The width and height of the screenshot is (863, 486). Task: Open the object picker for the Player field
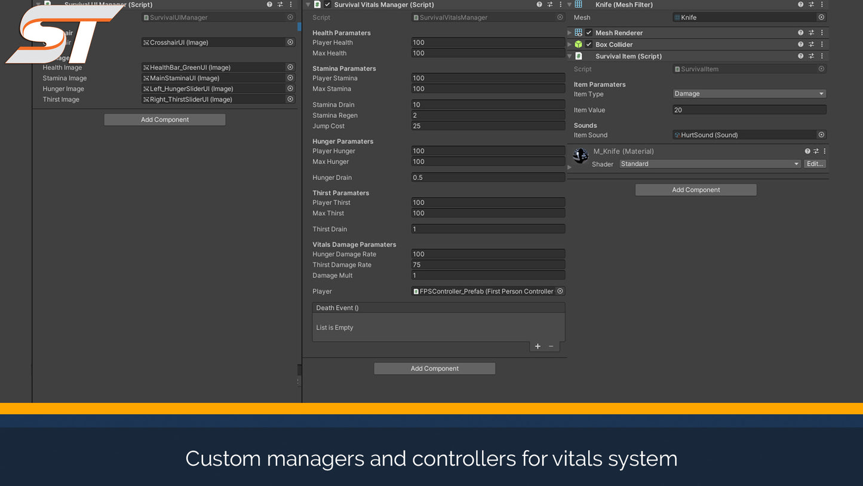click(560, 291)
